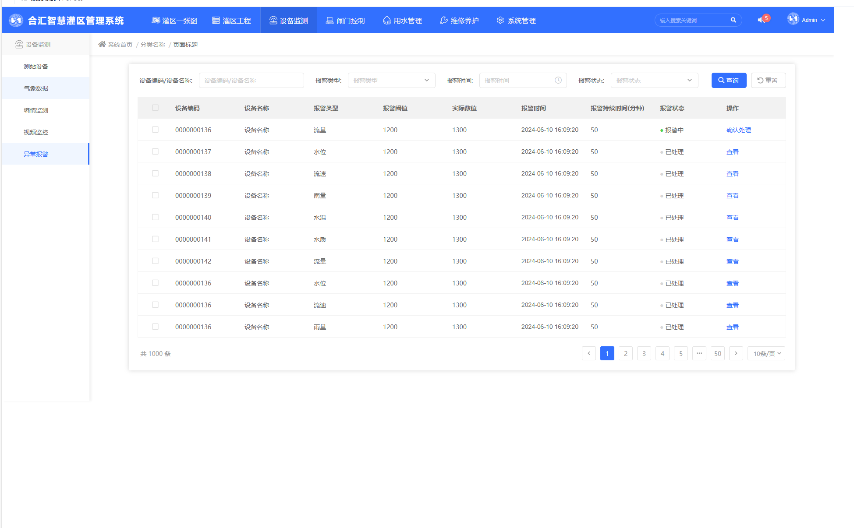This screenshot has width=854, height=528.
Task: Jump to page 50 in pagination
Action: (717, 353)
